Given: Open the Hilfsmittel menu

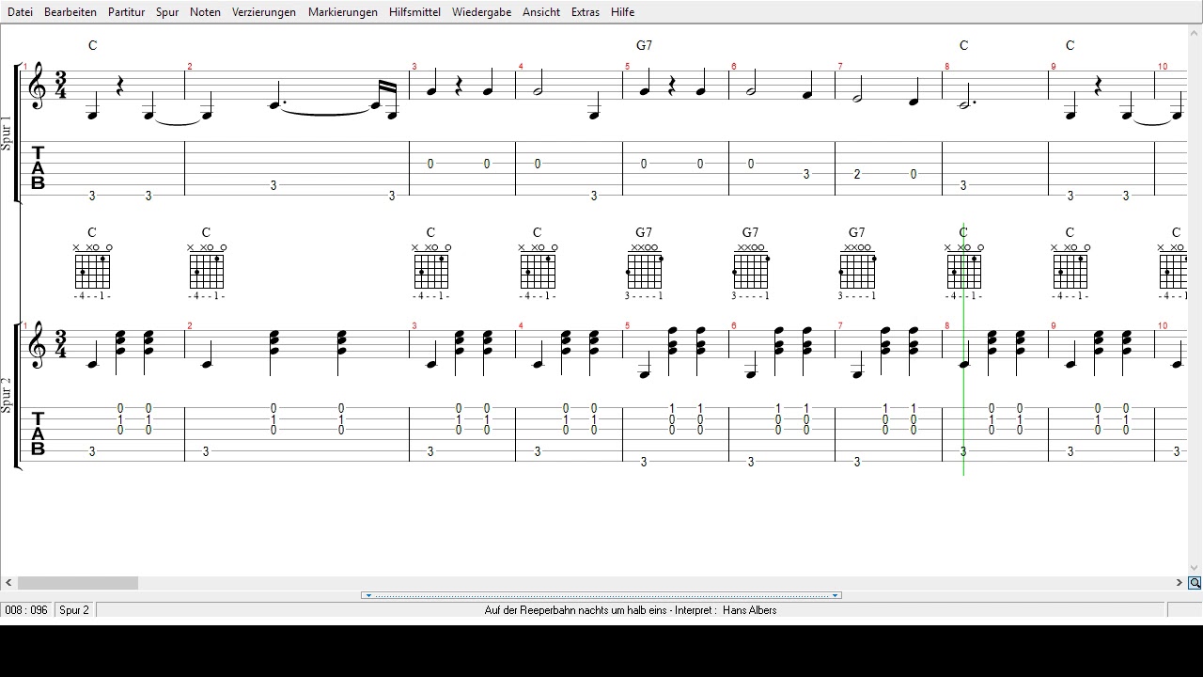Looking at the screenshot, I should (414, 12).
